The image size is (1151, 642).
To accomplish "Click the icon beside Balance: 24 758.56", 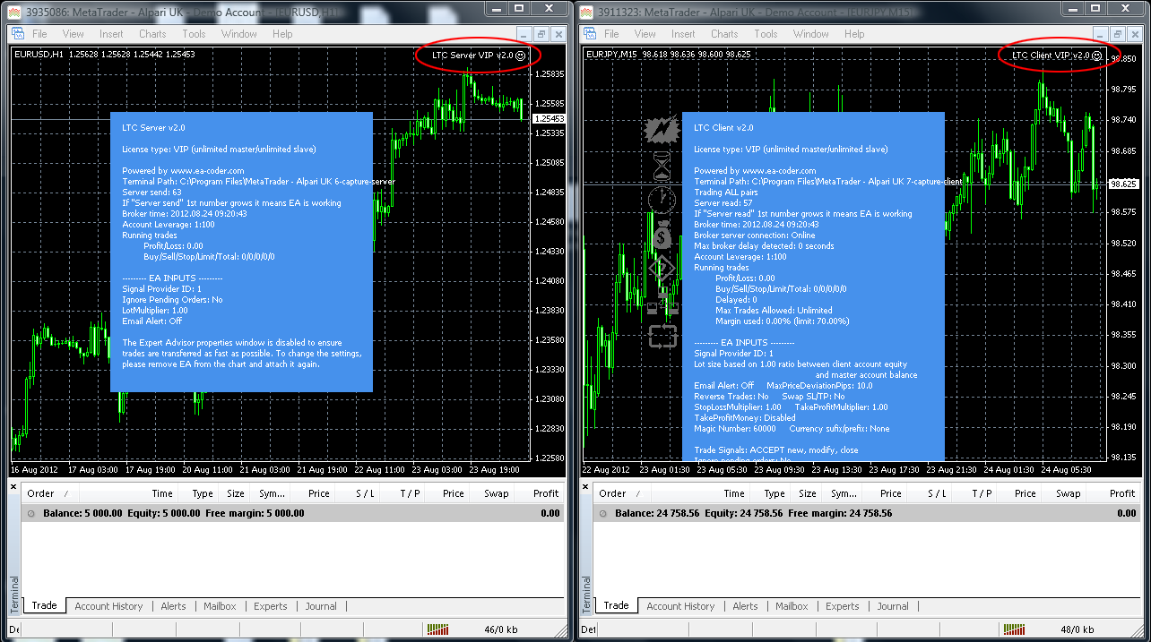I will (x=605, y=514).
